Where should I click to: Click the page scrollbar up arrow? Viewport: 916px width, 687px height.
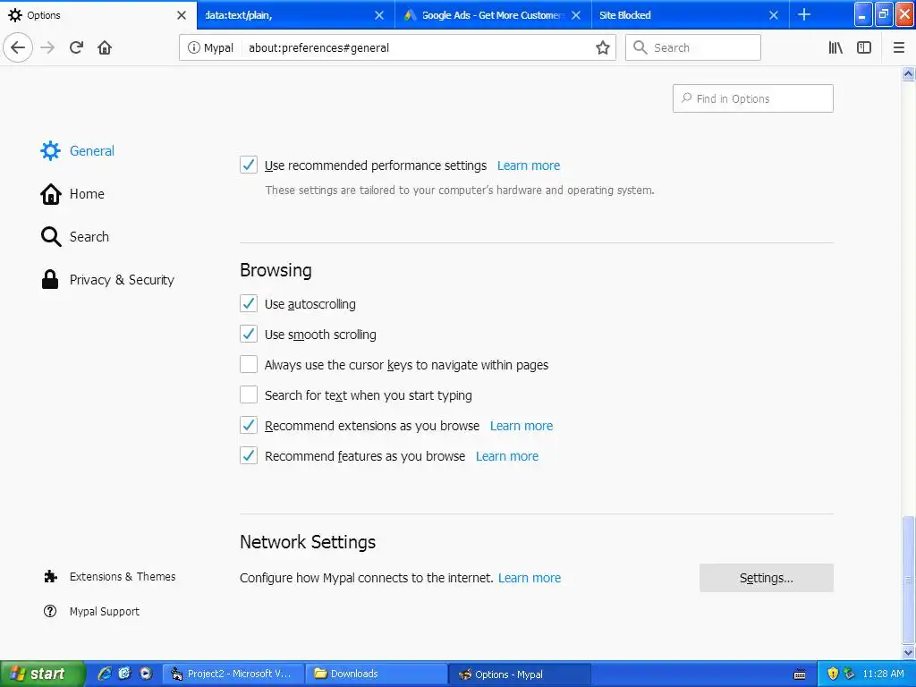[908, 73]
